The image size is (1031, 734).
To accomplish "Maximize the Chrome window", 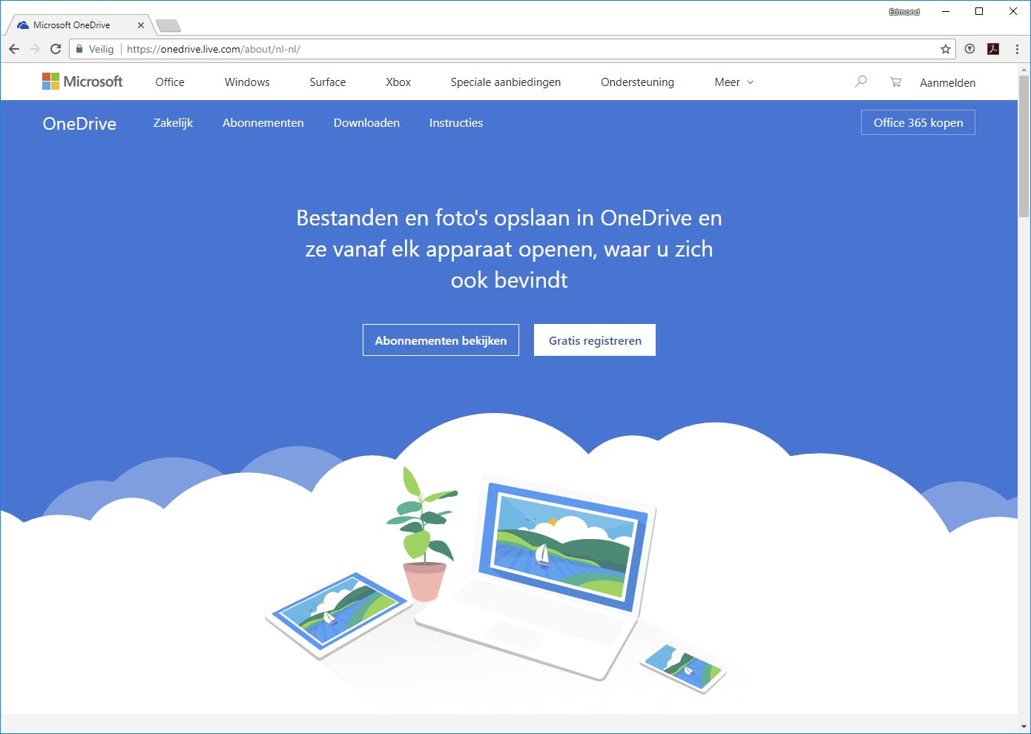I will point(979,11).
